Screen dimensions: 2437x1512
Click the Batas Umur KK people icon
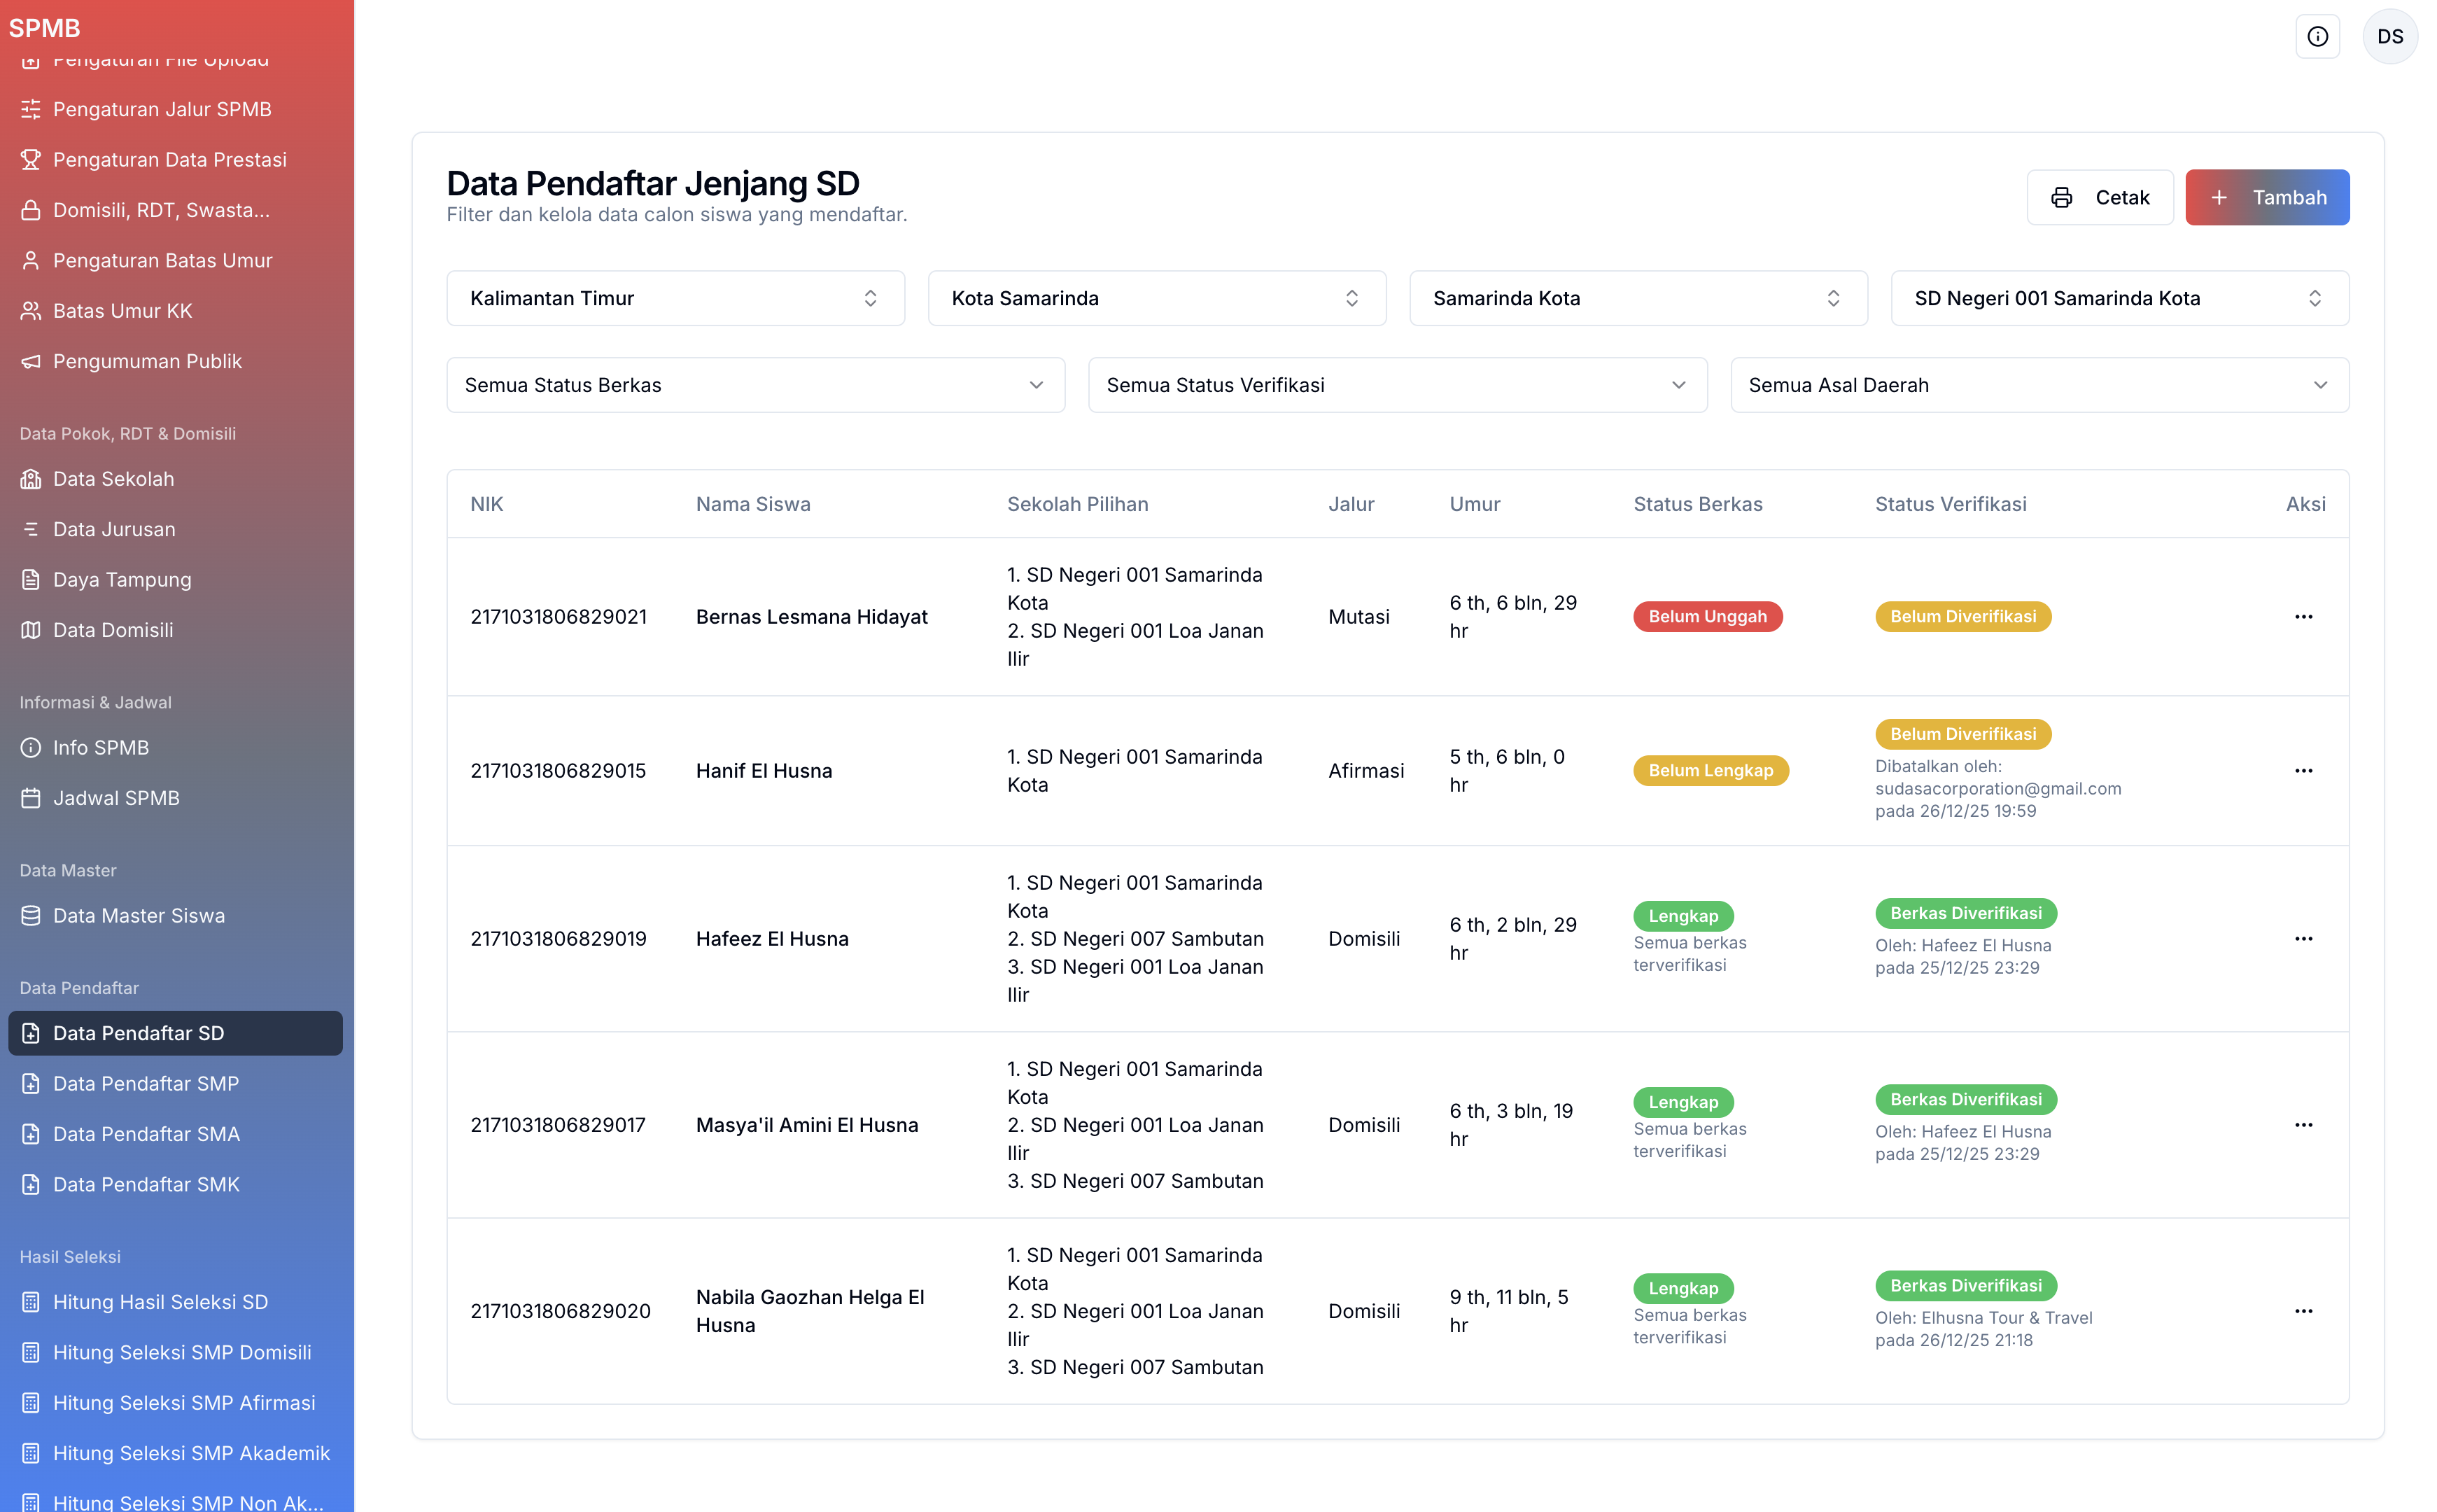[x=30, y=310]
